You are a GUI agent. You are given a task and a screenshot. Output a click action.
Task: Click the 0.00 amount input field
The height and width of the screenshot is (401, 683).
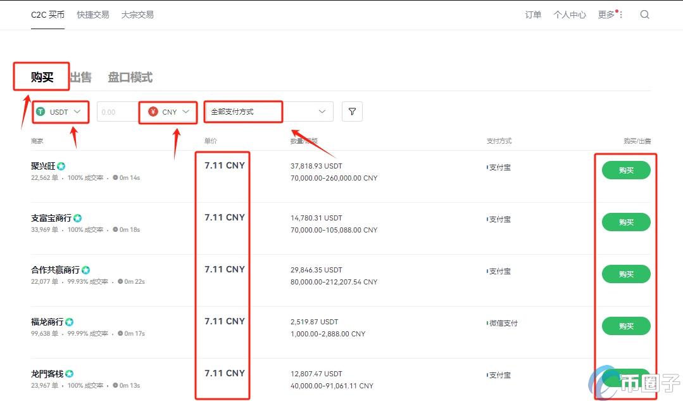(x=117, y=111)
